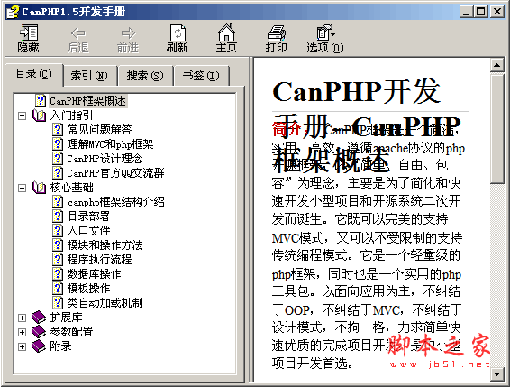510x387 pixels.
Task: Switch to the 搜索 (Search) tab
Action: [145, 76]
